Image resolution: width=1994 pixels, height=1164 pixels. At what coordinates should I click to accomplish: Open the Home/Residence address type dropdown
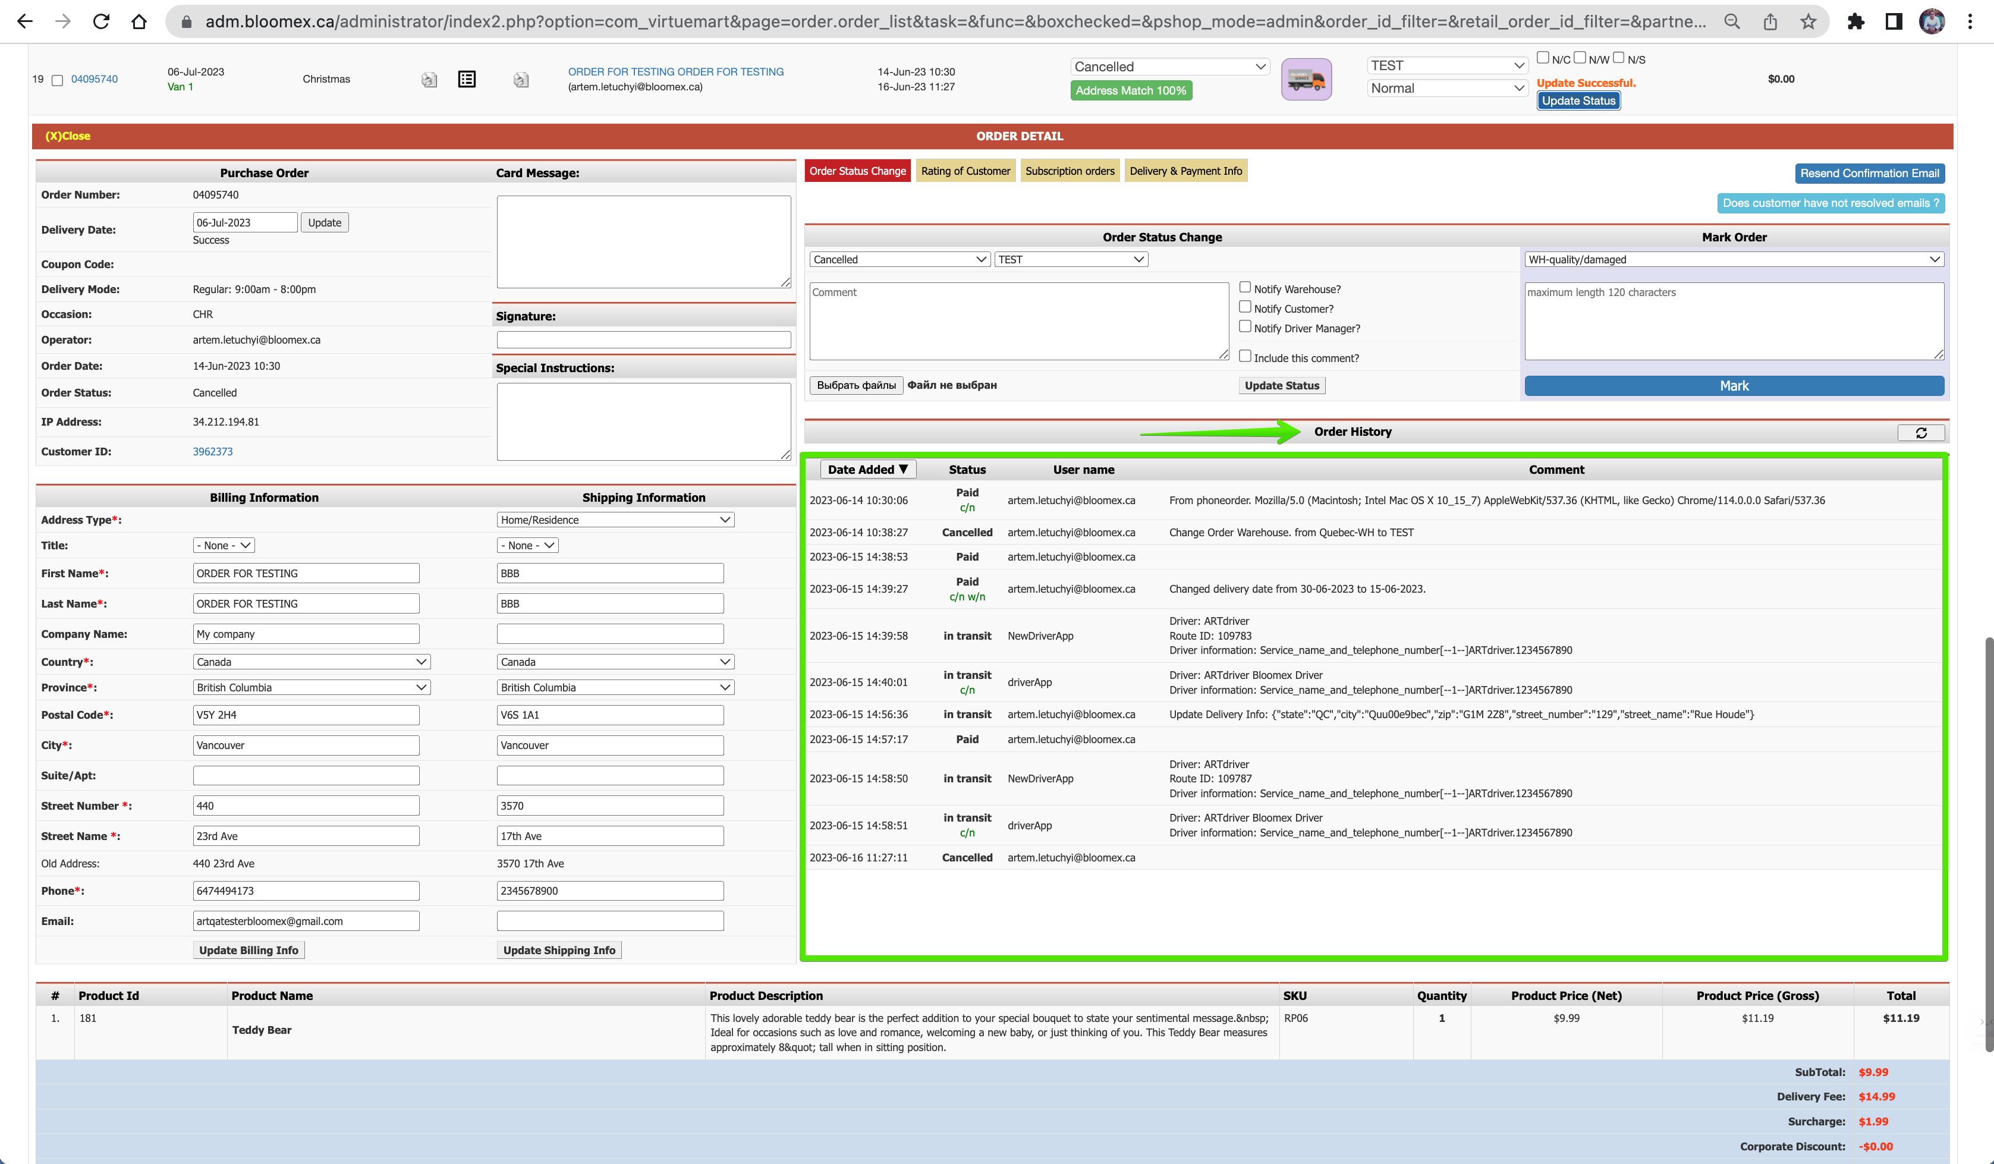[615, 520]
